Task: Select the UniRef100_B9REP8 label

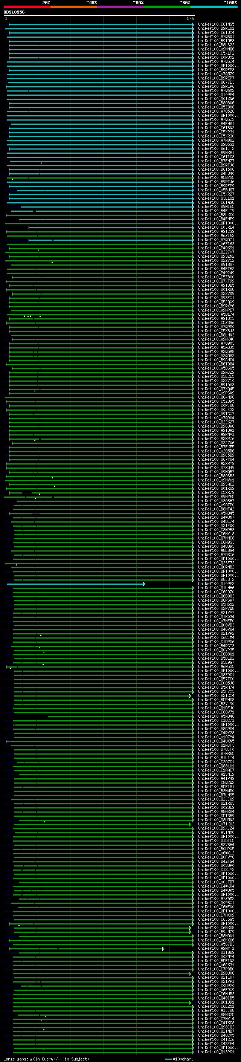Action: click(216, 70)
